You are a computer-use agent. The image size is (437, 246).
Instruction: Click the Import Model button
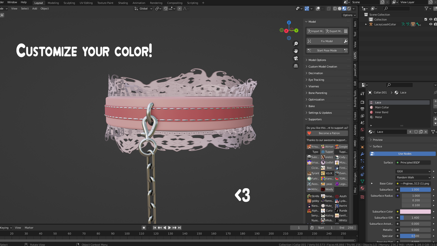316,31
